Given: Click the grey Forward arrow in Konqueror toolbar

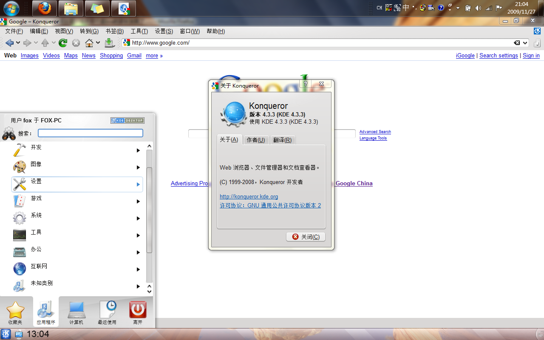Looking at the screenshot, I should point(27,42).
